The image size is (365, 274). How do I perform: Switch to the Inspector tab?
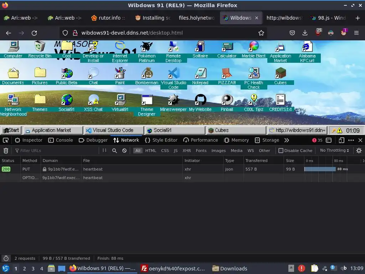[29, 140]
